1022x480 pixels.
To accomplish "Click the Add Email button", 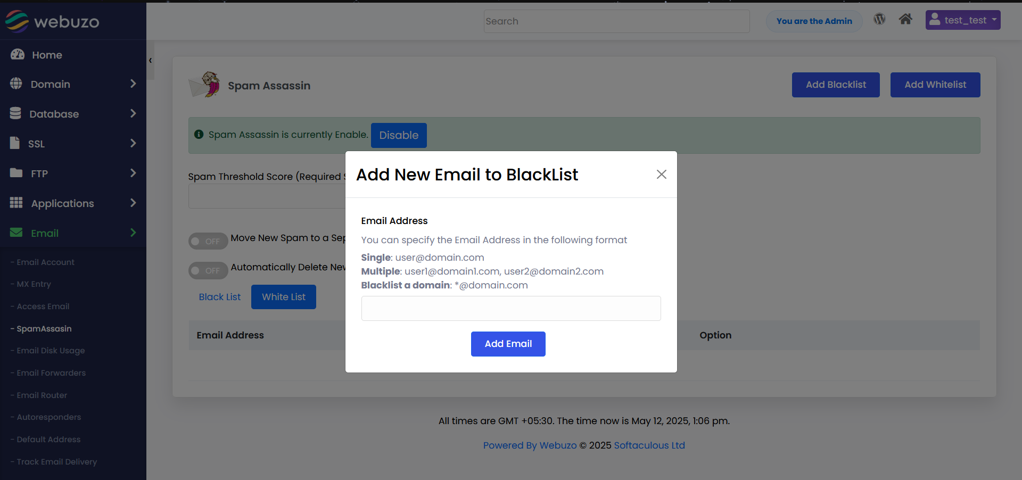I will (508, 344).
